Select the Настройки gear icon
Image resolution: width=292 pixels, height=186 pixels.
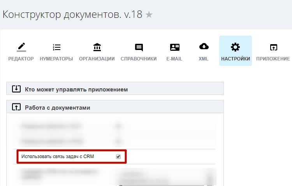coord(235,47)
